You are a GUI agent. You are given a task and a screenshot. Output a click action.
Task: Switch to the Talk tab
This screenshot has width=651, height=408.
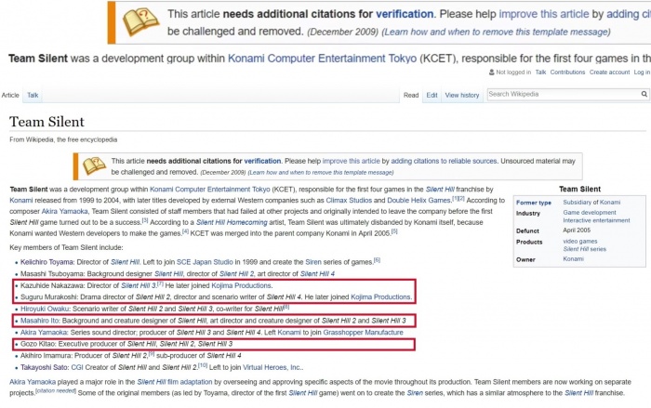pyautogui.click(x=33, y=95)
